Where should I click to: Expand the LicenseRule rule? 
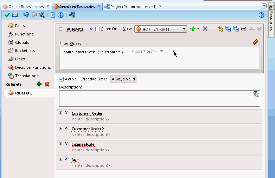pyautogui.click(x=61, y=144)
